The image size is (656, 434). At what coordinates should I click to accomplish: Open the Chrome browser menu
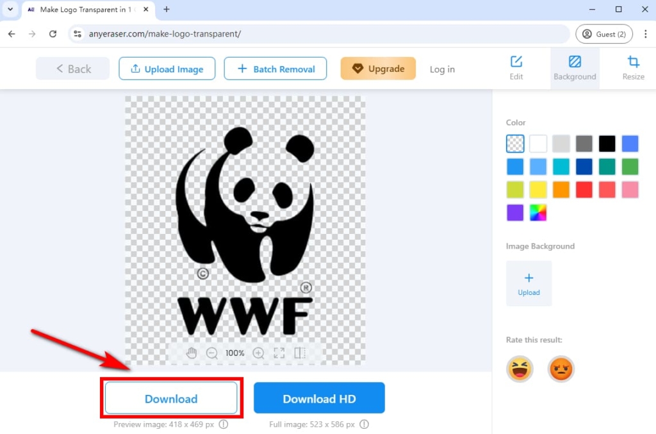click(x=646, y=33)
